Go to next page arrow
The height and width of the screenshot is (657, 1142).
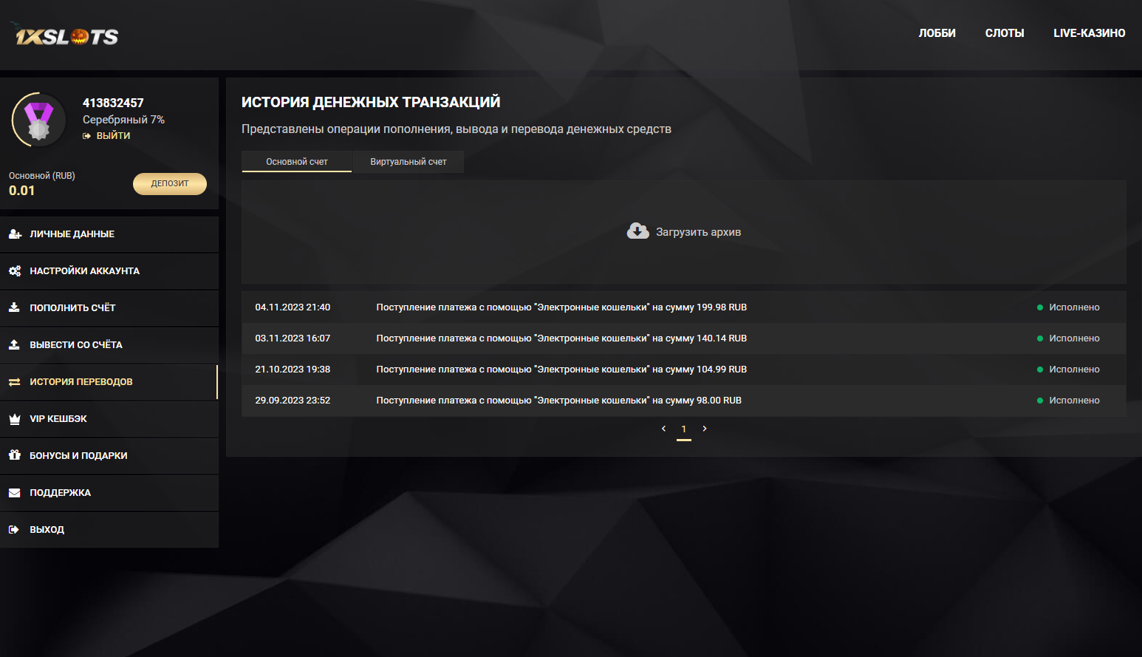[705, 429]
